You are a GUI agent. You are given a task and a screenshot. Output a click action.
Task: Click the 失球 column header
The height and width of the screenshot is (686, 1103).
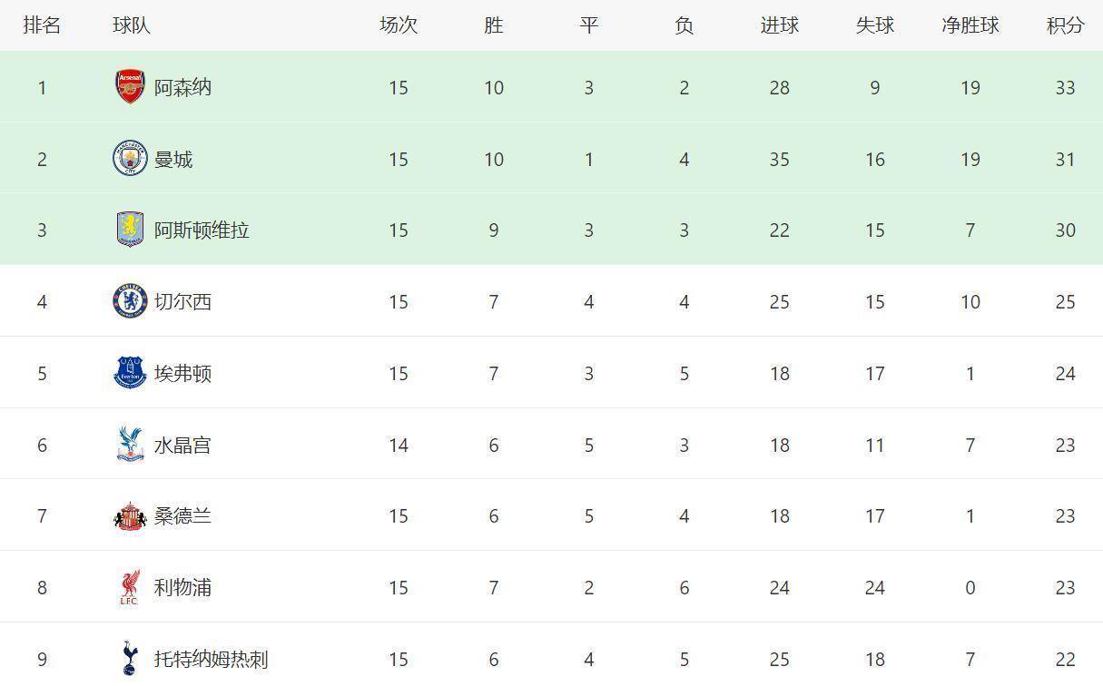(874, 25)
